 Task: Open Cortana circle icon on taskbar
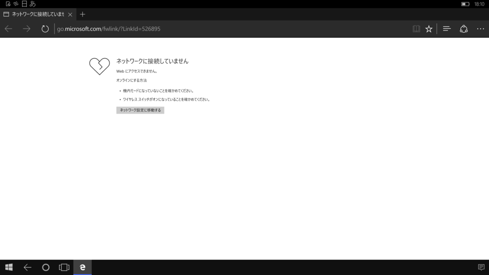coord(46,267)
